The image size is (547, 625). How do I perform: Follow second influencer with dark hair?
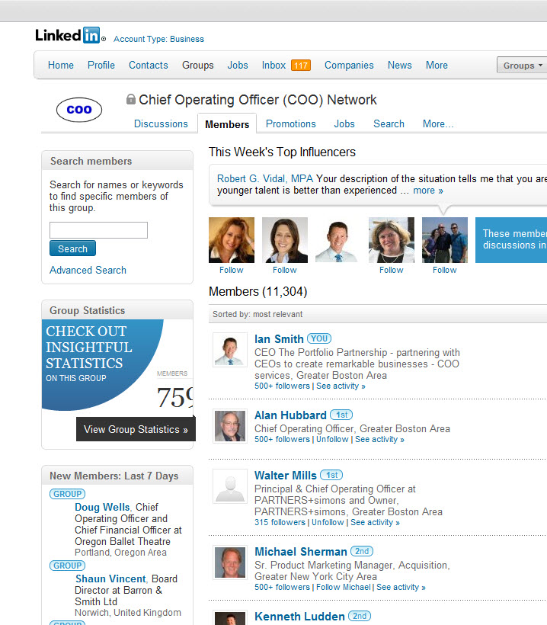tap(284, 270)
